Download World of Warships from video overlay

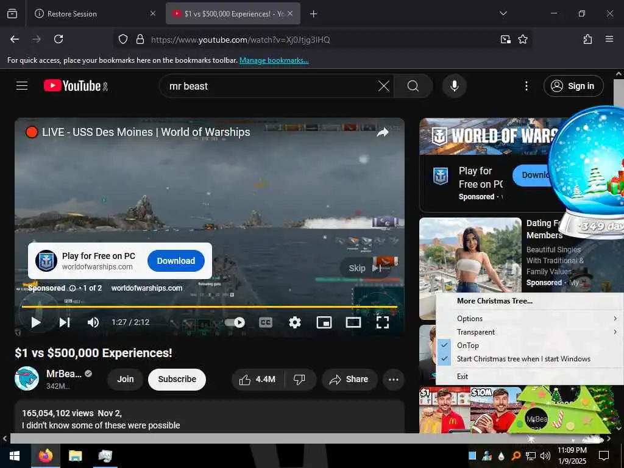pos(176,261)
